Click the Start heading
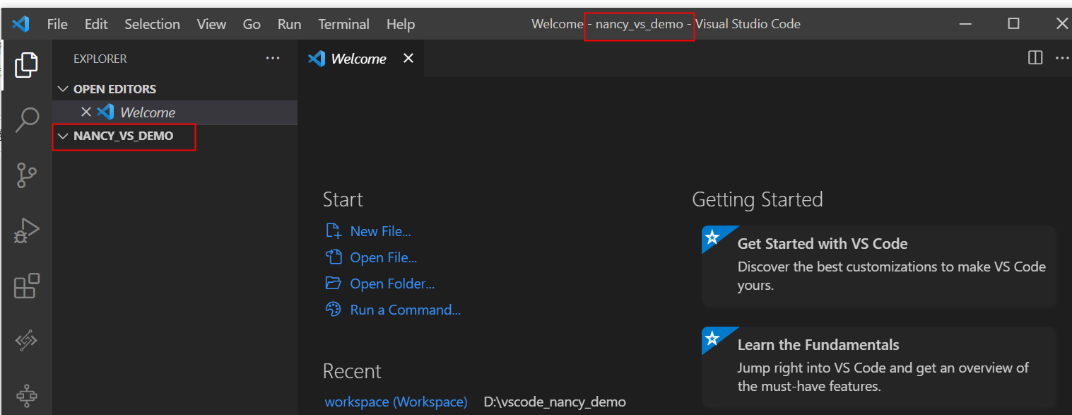 [x=343, y=199]
